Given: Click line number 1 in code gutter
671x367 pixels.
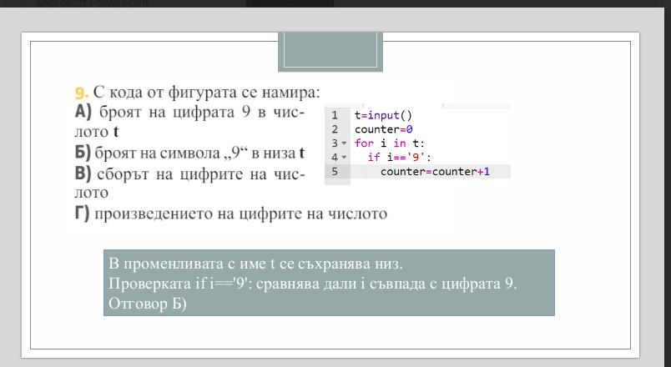Looking at the screenshot, I should (x=335, y=115).
